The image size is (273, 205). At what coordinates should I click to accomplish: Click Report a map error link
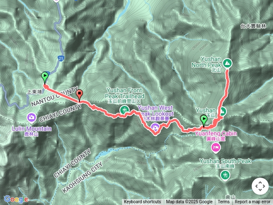pyautogui.click(x=253, y=202)
